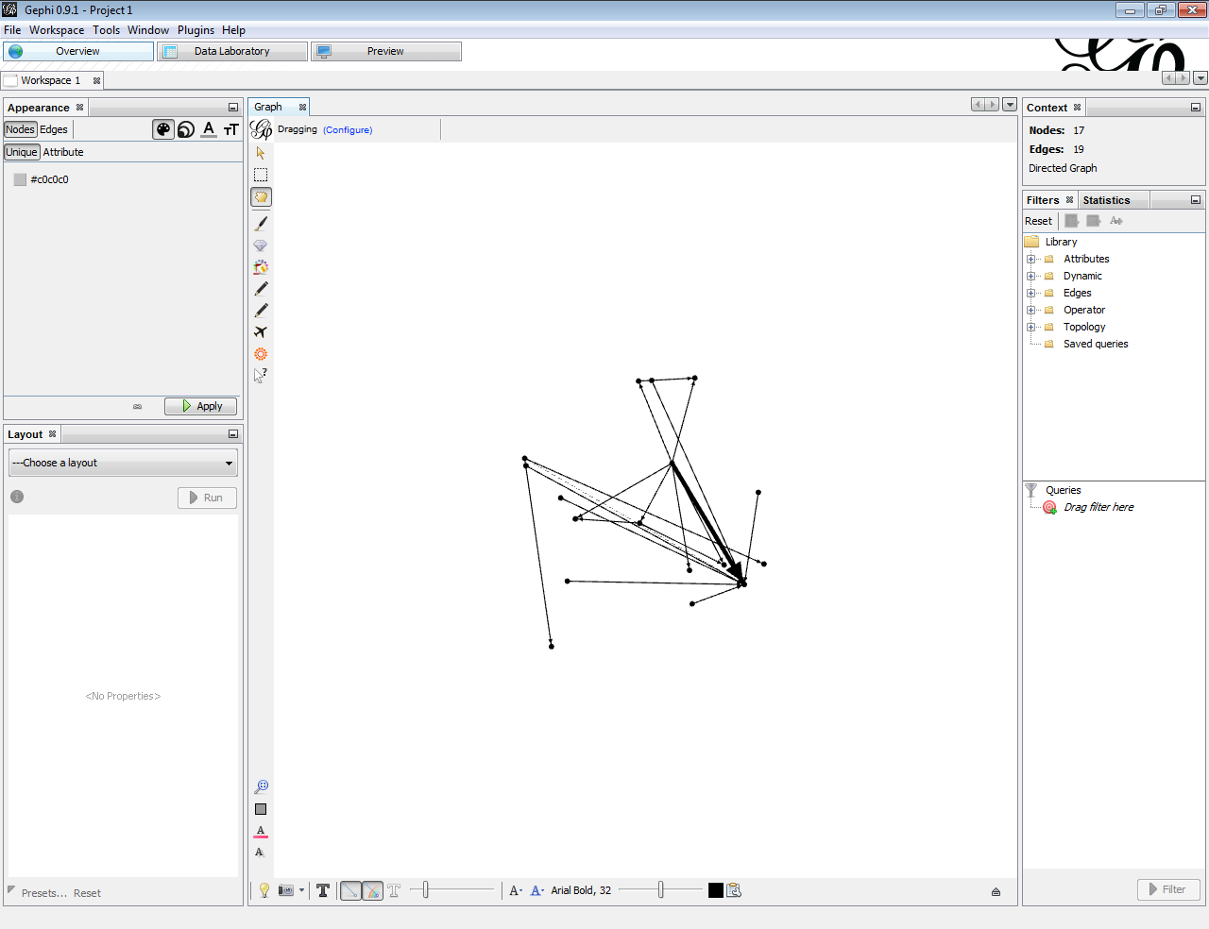Expand the Edges filter folder
1209x929 pixels.
1030,293
